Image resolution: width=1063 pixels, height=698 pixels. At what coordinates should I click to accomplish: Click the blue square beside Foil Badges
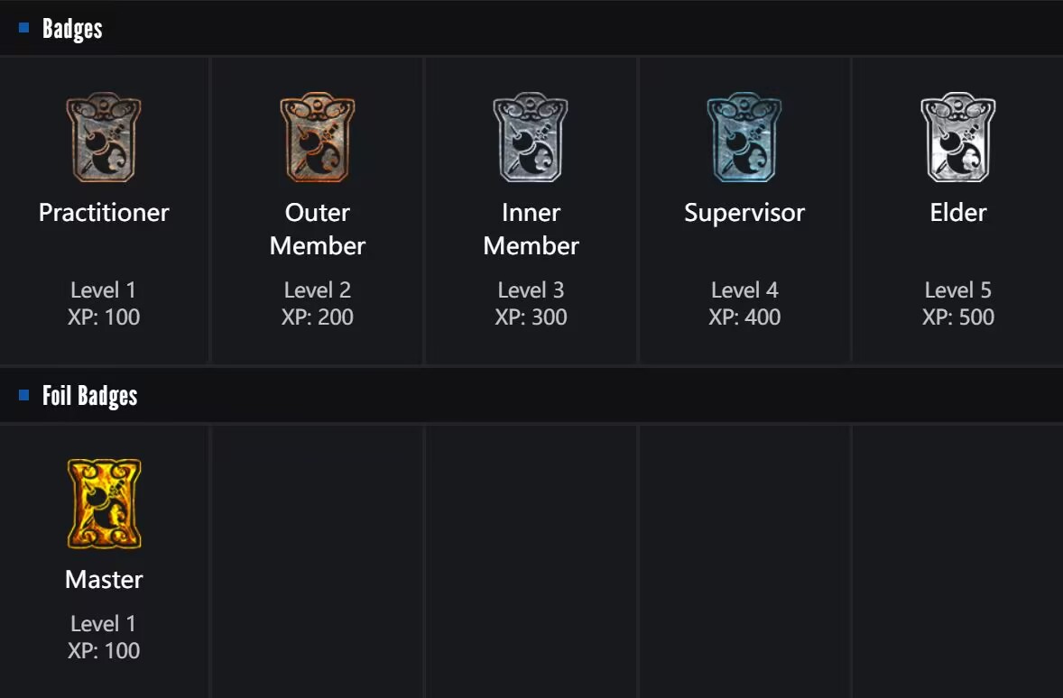coord(24,395)
